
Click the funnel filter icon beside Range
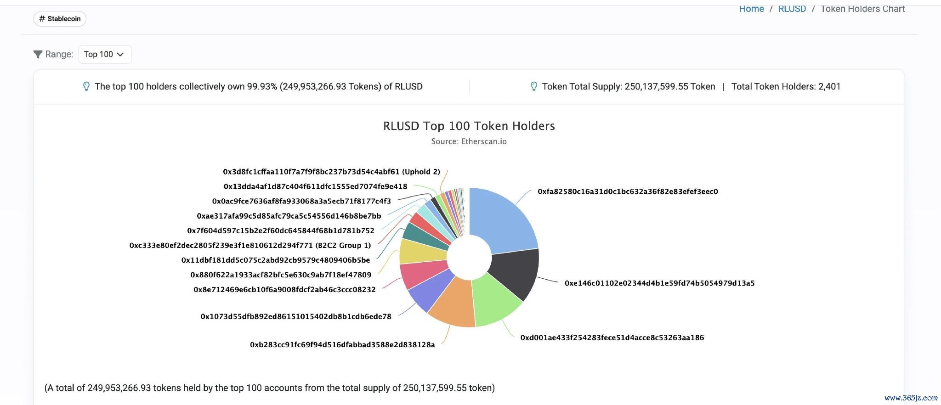click(38, 54)
